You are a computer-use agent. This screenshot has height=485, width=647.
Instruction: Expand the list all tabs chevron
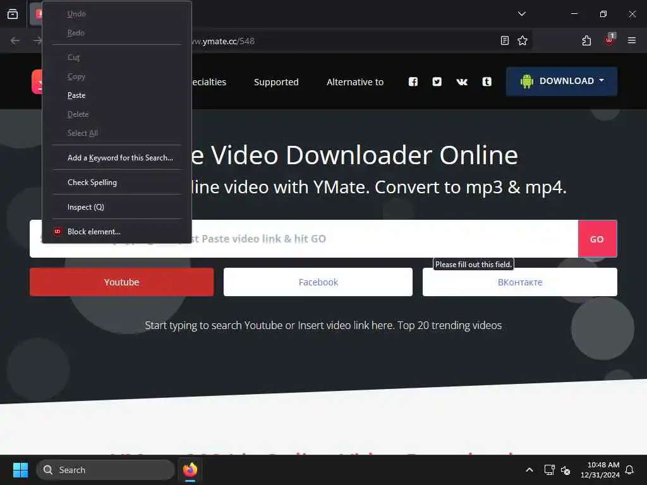[x=521, y=14]
